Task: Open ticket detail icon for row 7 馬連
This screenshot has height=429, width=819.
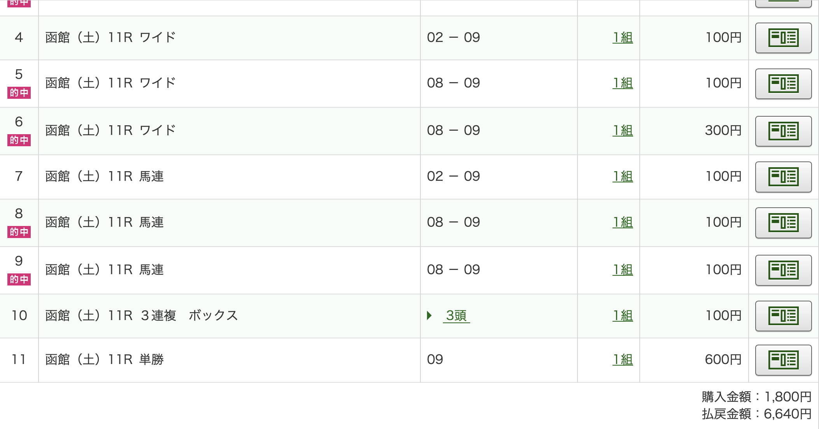Action: click(x=783, y=177)
